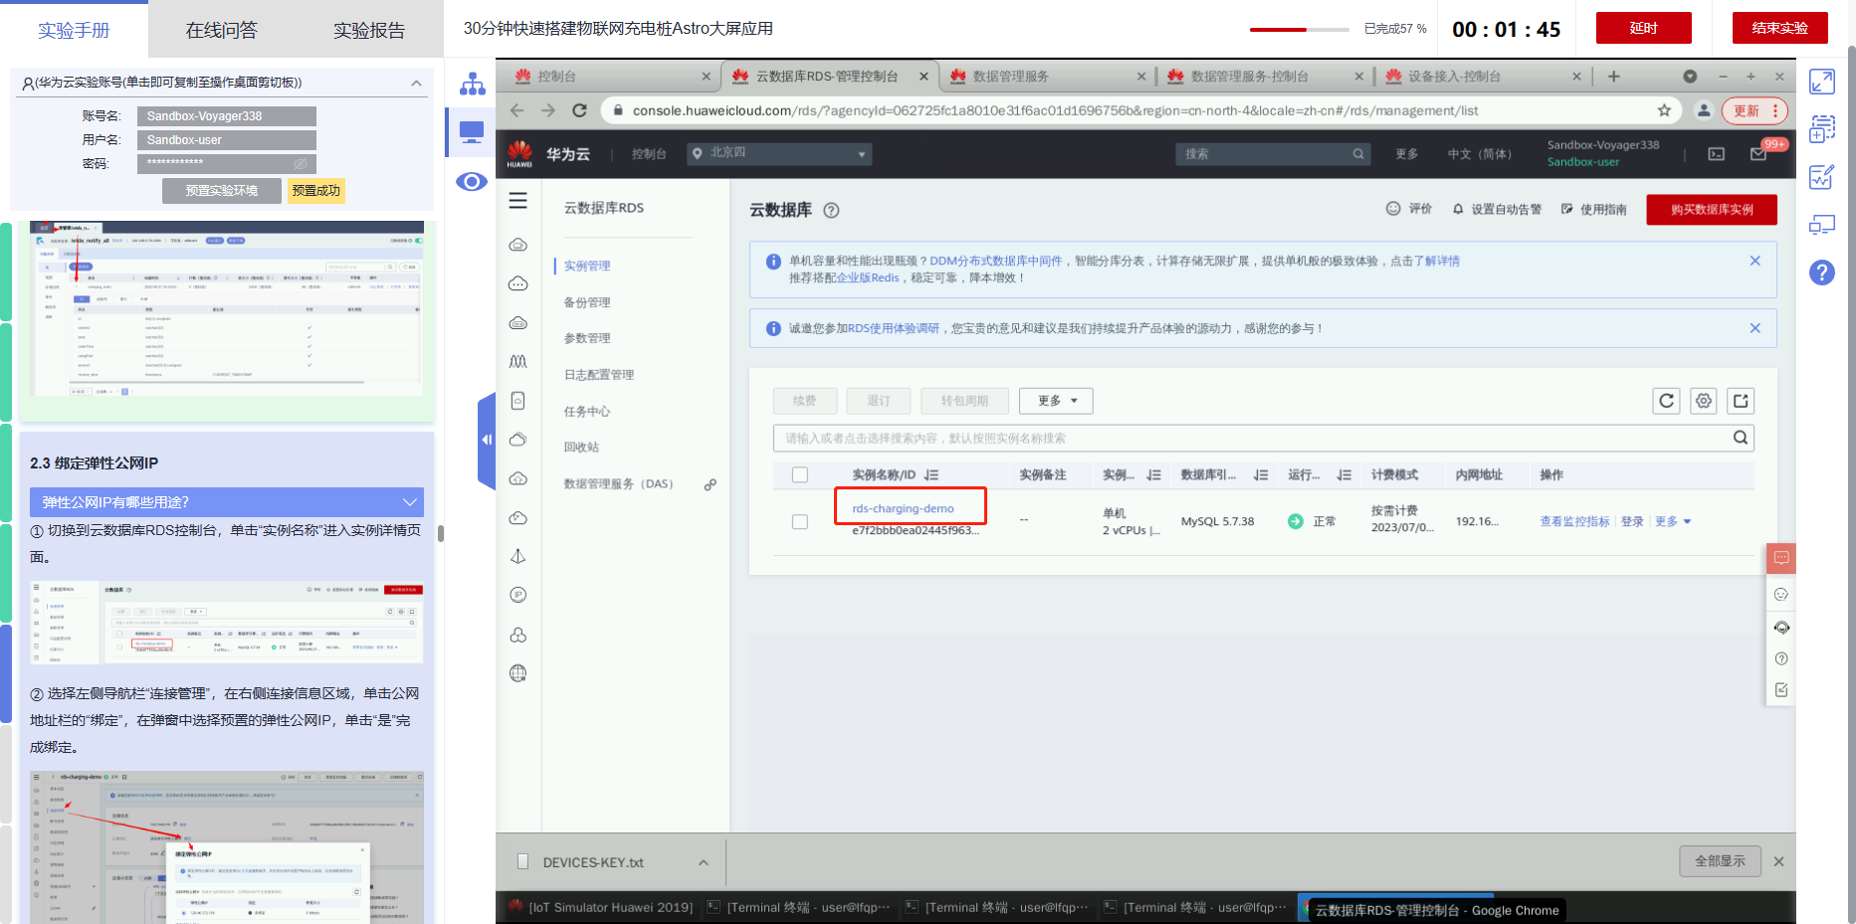Screen dimensions: 1856x924
Task: Open the DEVICES-KEY.txt download options chevron
Action: tap(704, 862)
